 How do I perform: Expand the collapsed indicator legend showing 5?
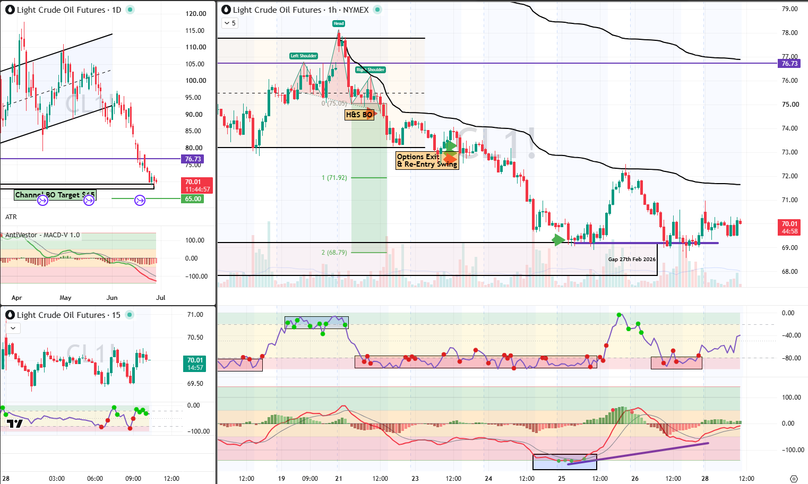coord(230,23)
